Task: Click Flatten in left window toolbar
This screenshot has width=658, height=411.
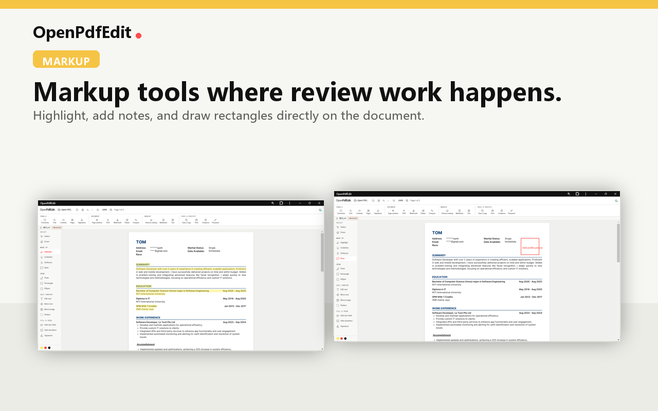Action: [x=127, y=221]
